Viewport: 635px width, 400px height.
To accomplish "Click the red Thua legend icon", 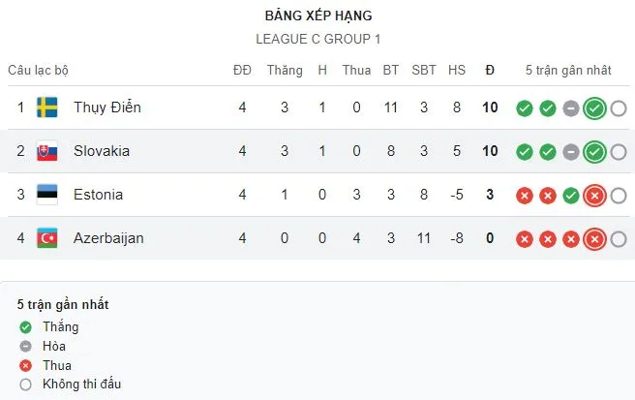I will click(x=24, y=365).
